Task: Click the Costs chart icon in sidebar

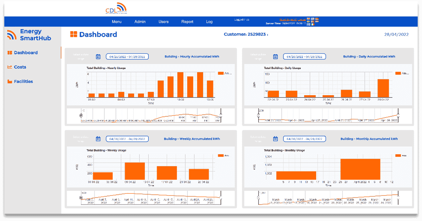Action: click(10, 67)
